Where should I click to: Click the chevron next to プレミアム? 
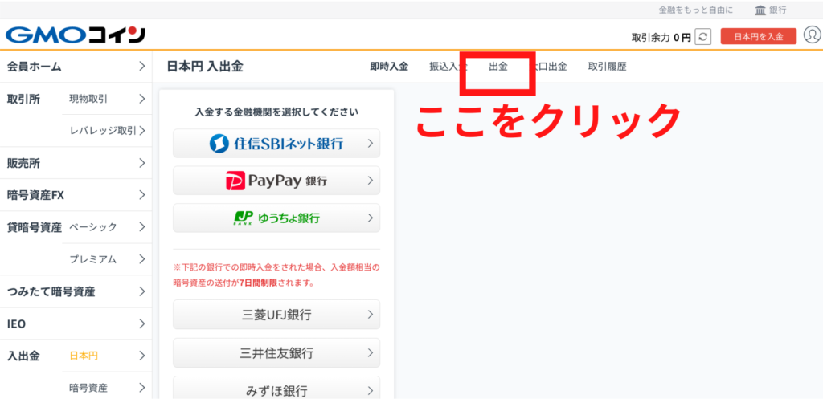coord(141,259)
